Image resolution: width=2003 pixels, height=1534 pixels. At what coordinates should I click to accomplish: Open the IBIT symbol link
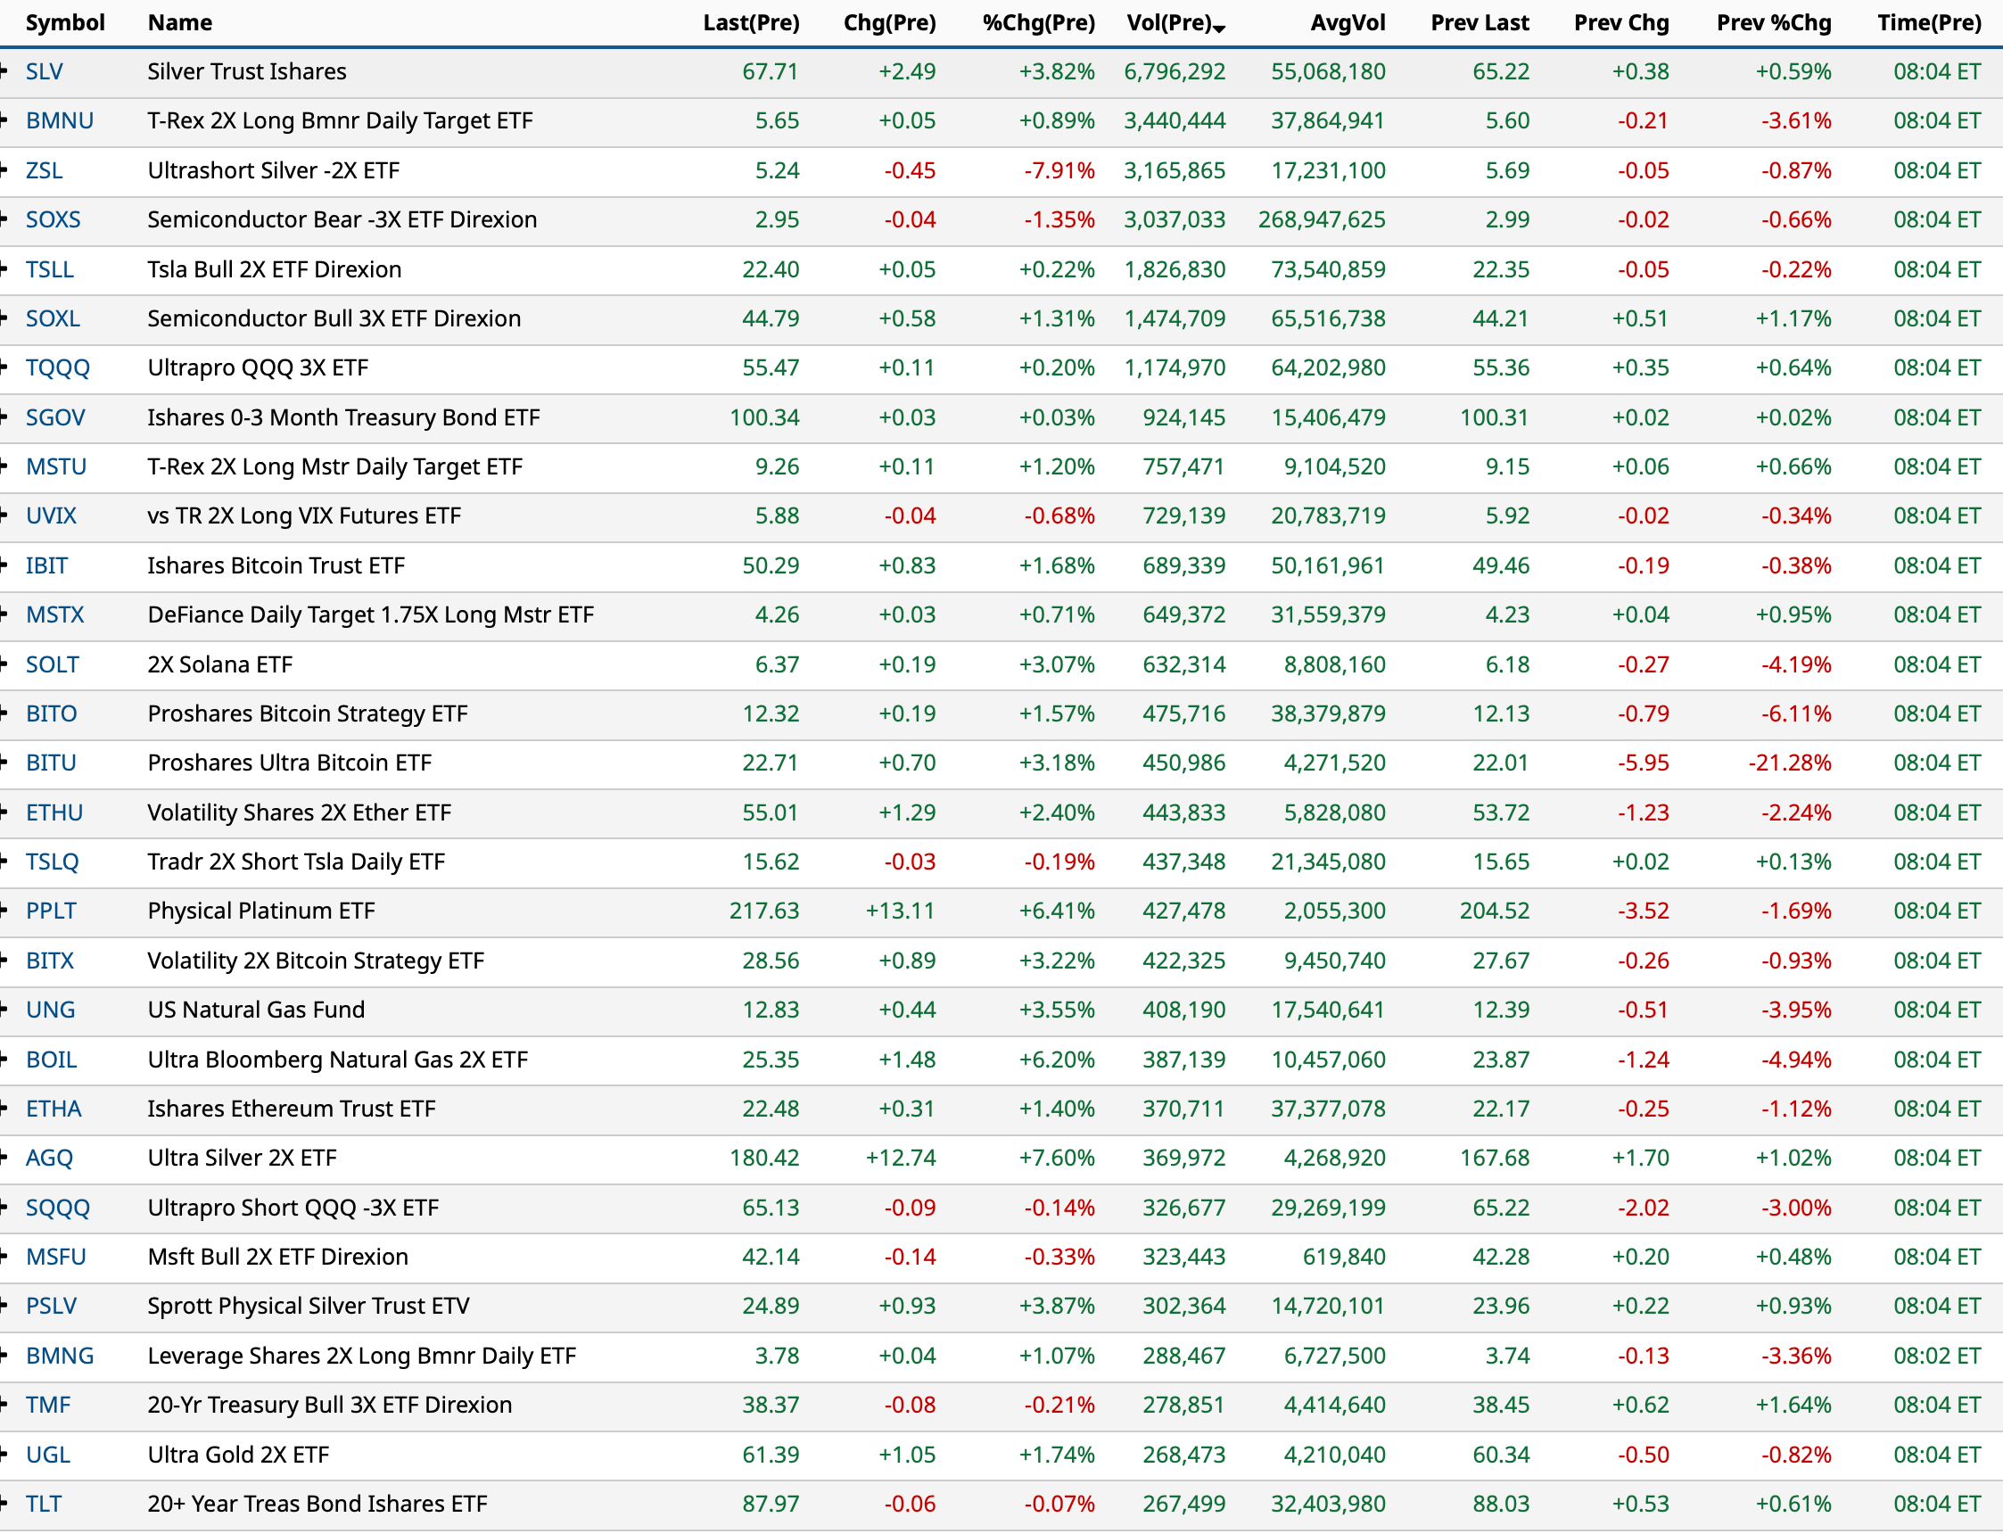pos(46,565)
